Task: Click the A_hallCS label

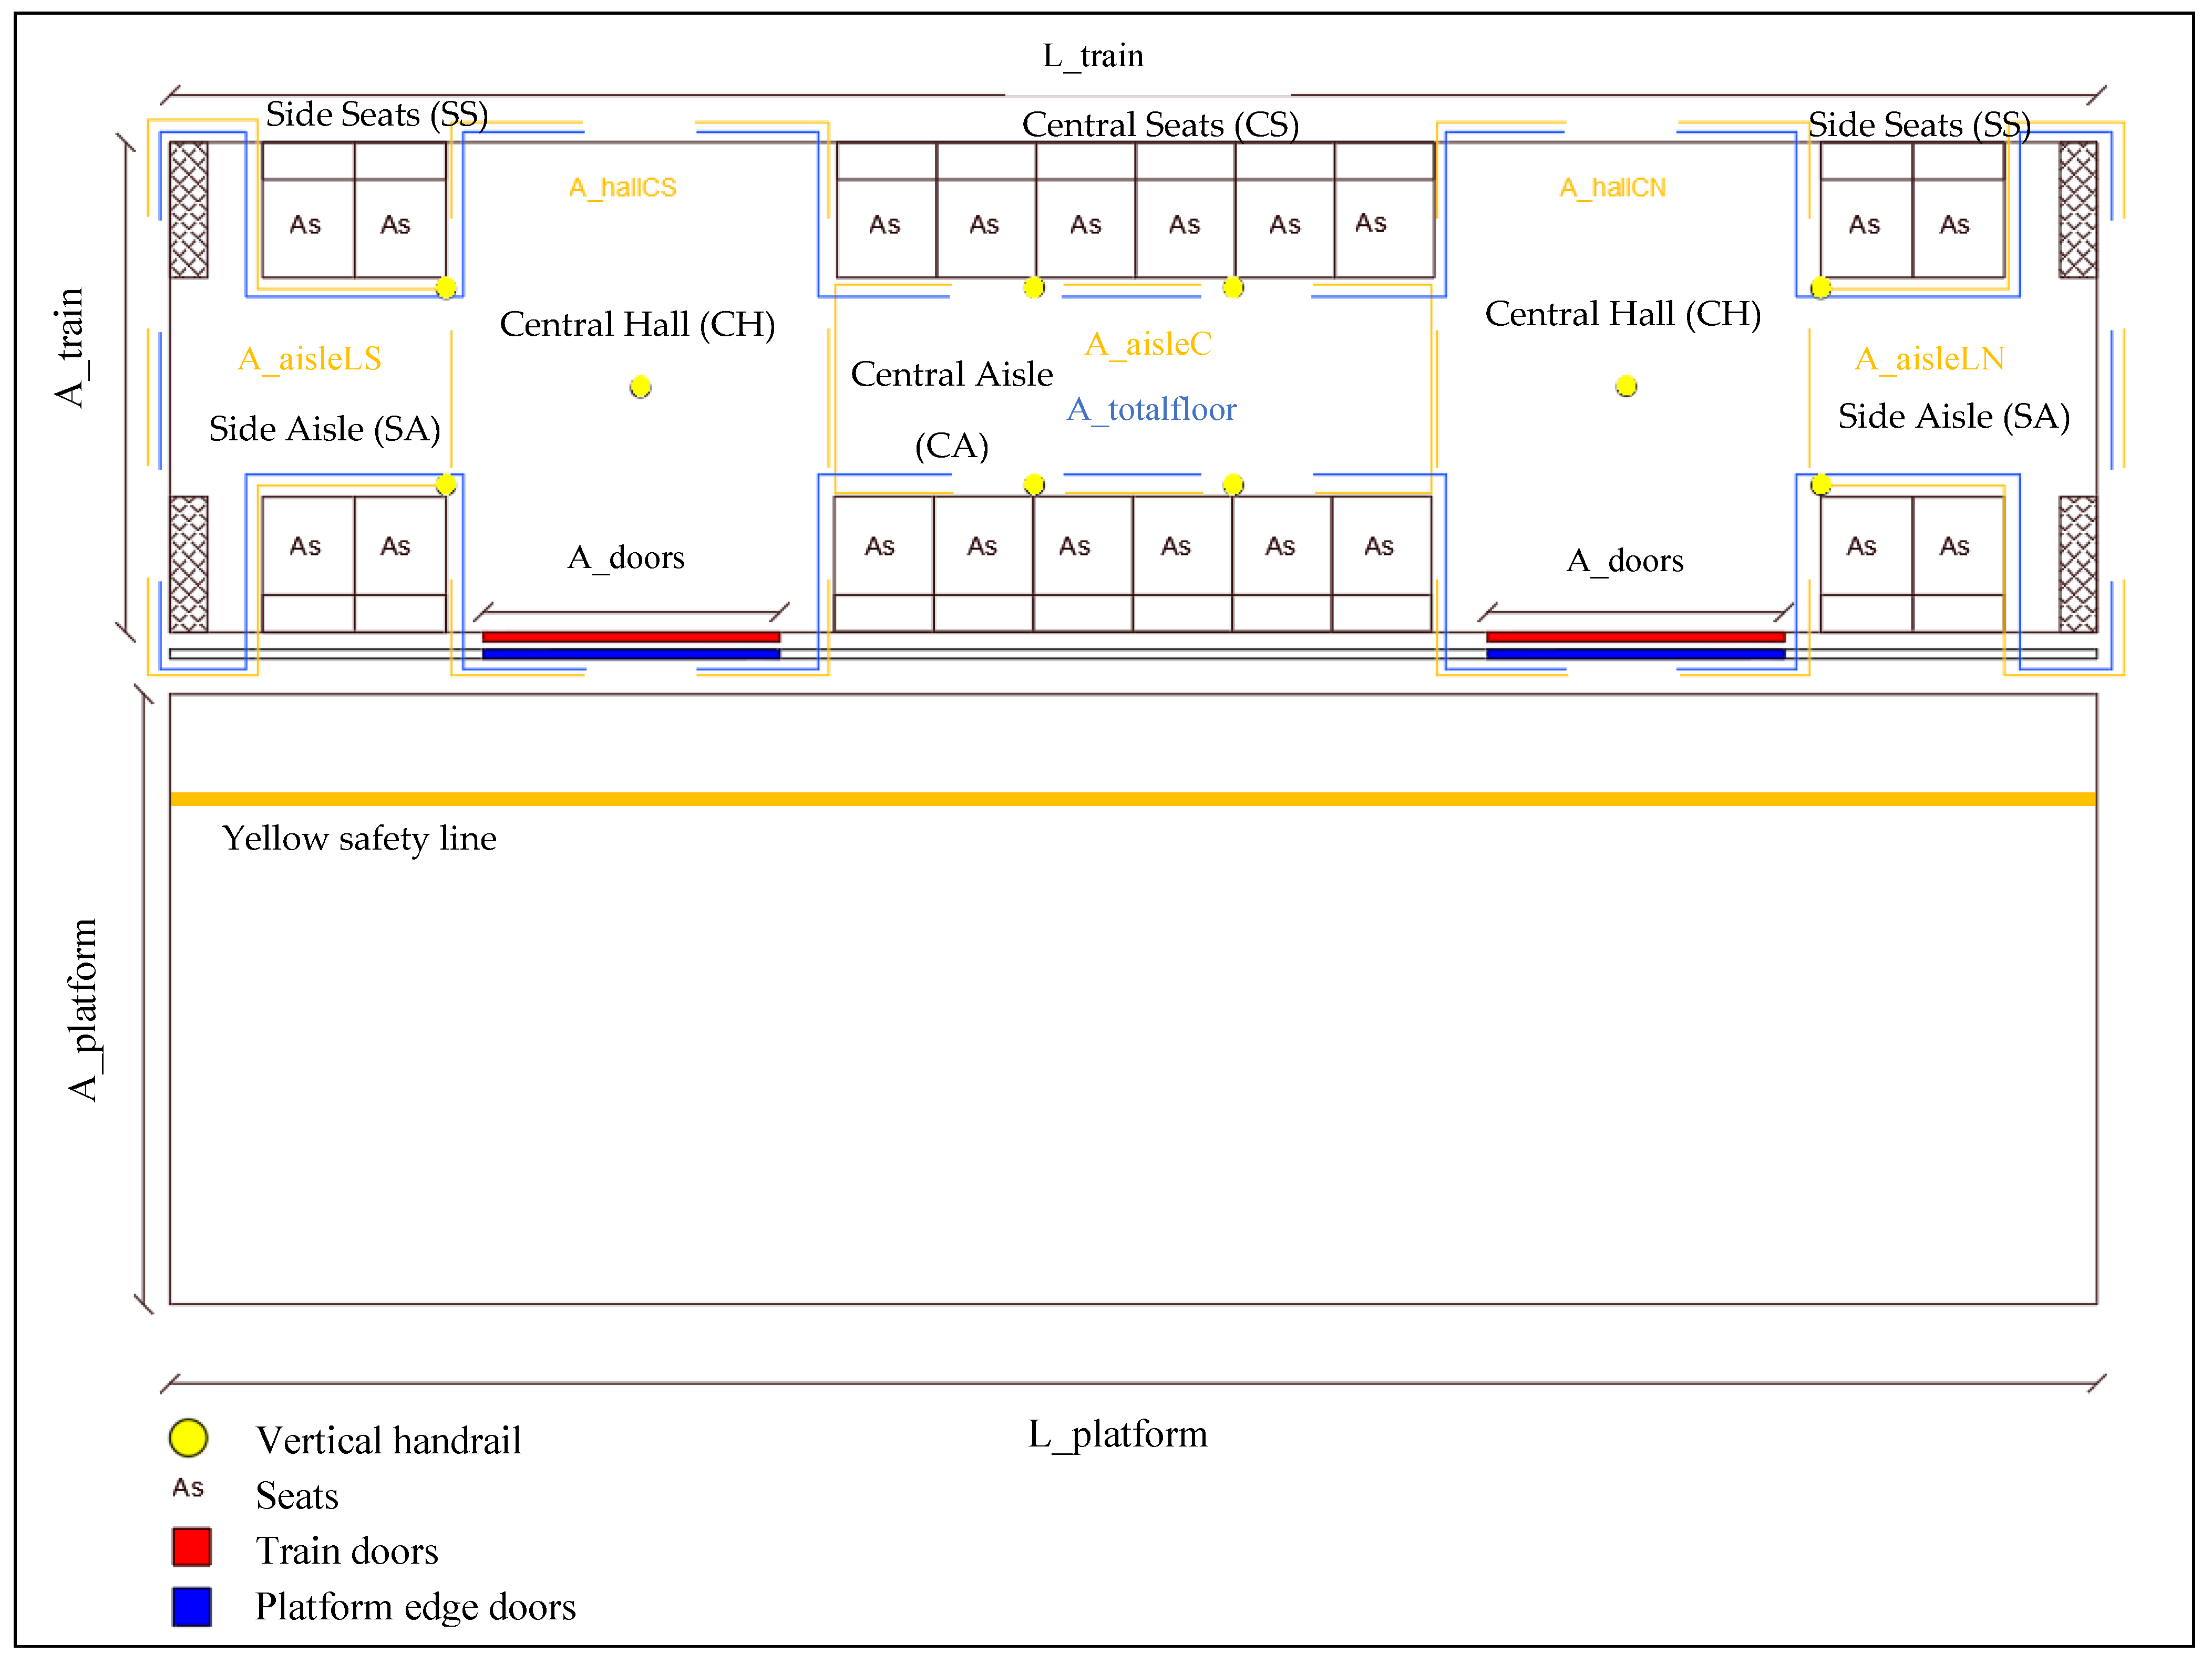Action: tap(622, 188)
